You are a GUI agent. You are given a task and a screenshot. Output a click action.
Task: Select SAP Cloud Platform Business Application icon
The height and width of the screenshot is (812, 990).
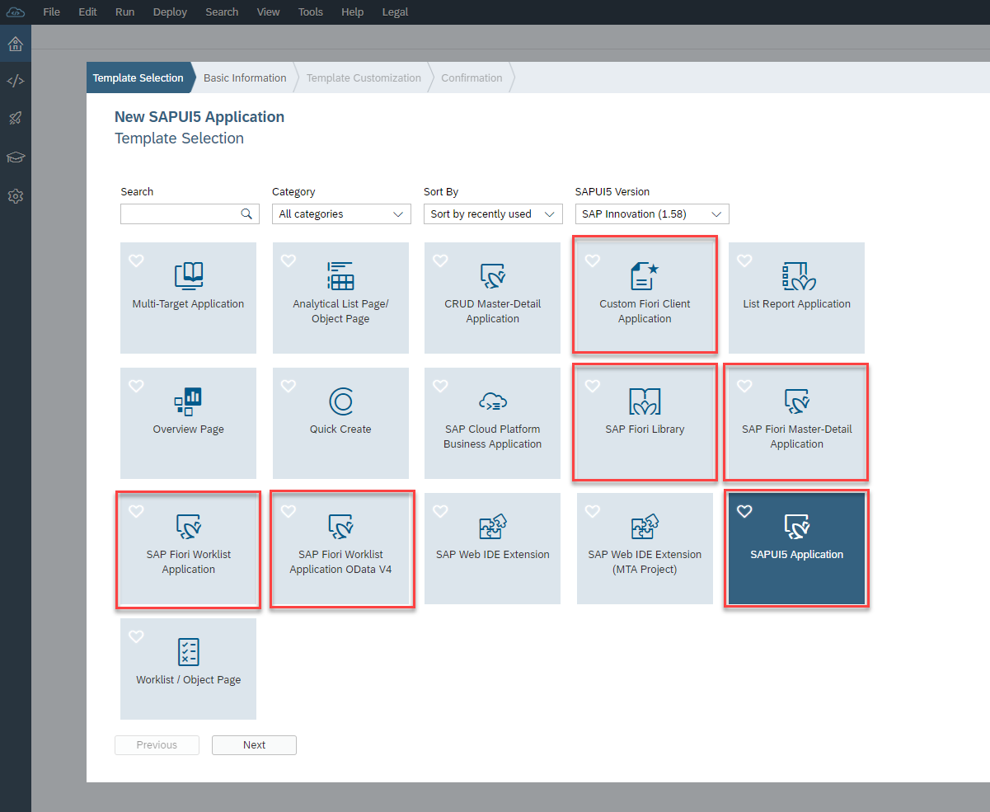493,401
